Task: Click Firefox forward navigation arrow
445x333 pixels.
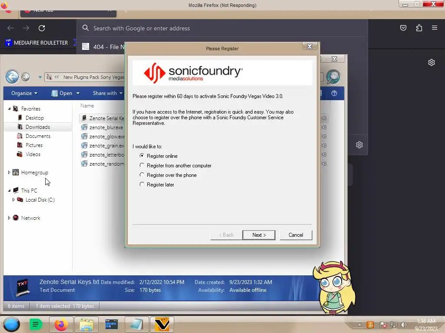Action: 26,28
